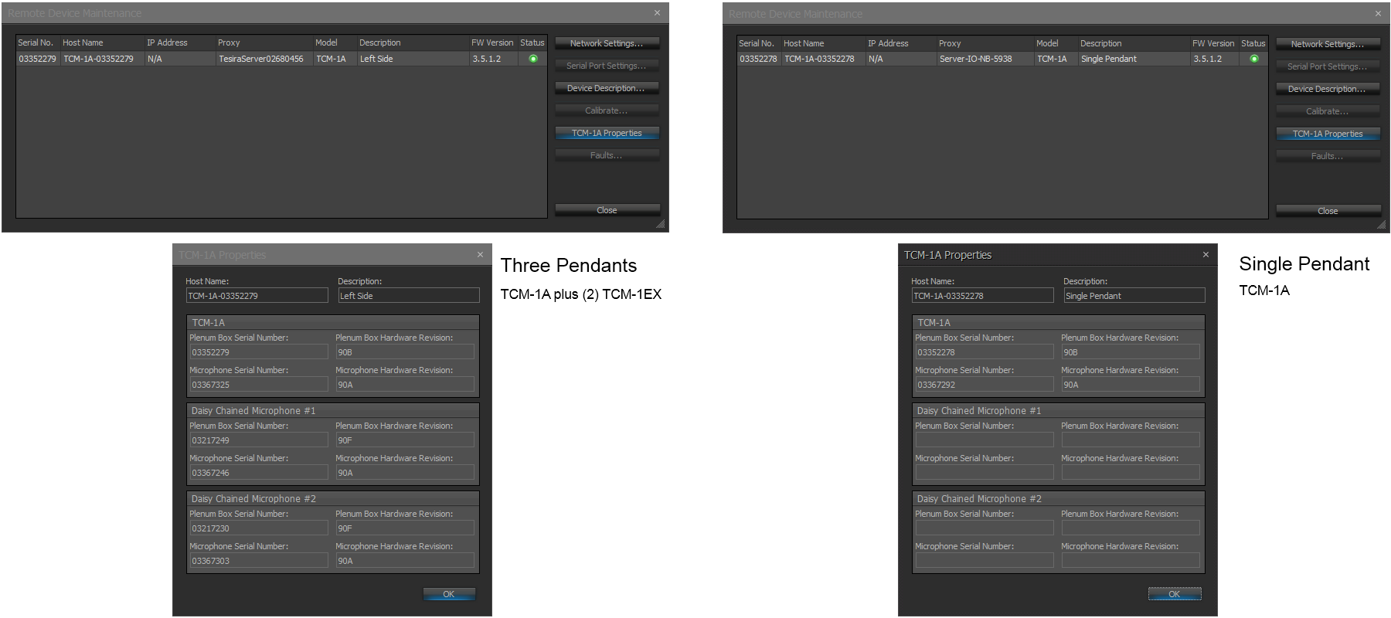This screenshot has height=618, width=1391.
Task: Click Host Name field TCM-1A-03352279 in properties
Action: coord(257,295)
